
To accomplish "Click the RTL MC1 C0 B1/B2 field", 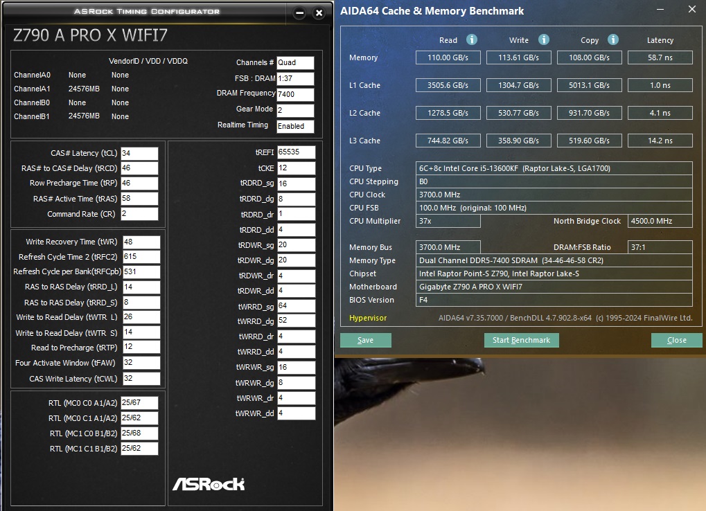I will pos(139,433).
